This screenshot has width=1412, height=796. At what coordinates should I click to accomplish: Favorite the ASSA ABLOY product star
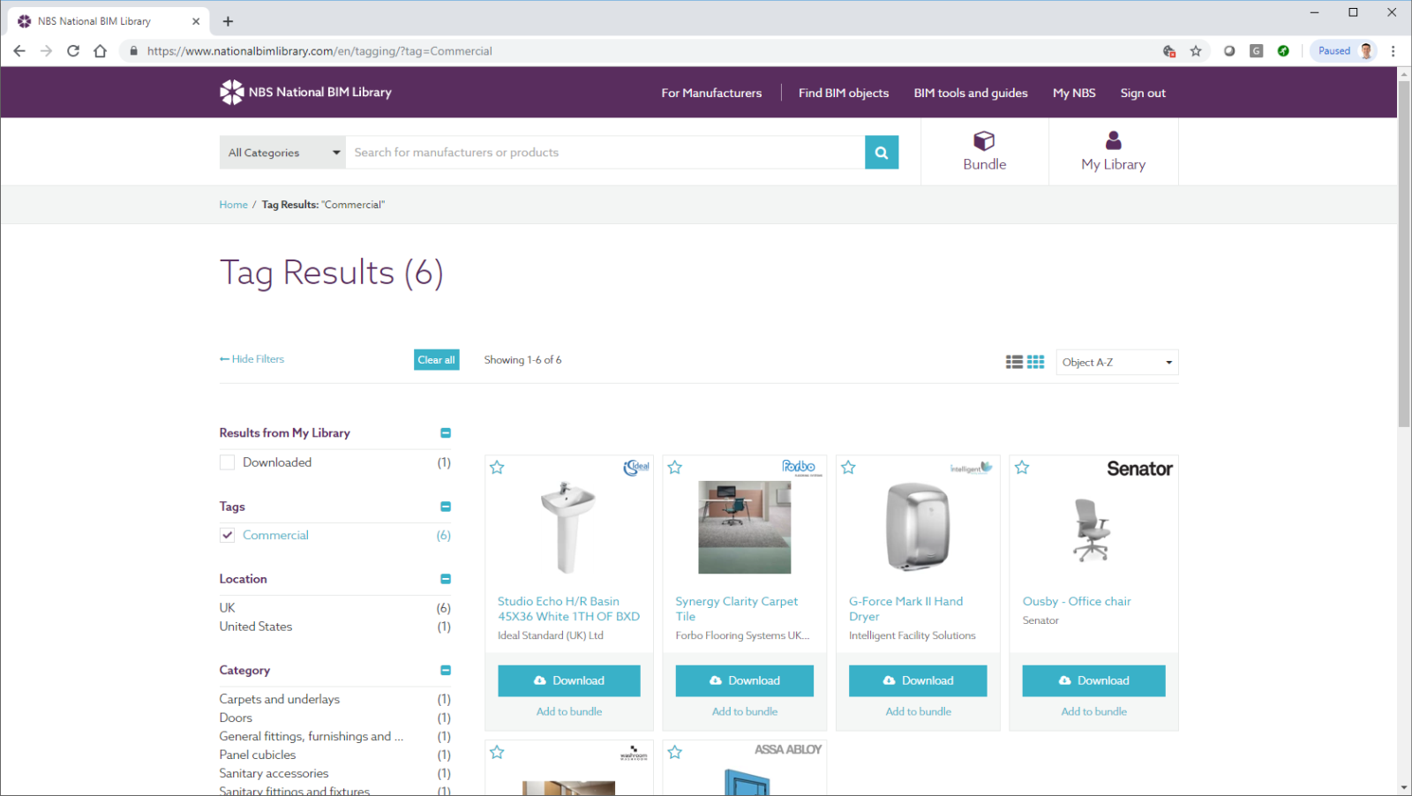click(x=675, y=752)
